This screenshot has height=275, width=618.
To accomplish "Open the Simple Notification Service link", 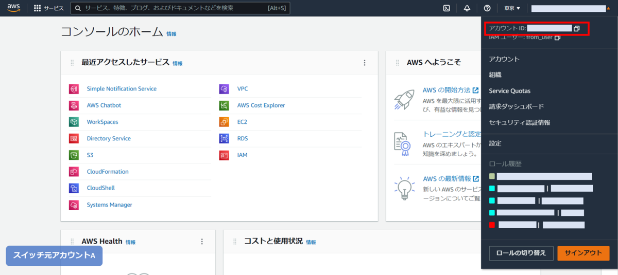I will 122,89.
